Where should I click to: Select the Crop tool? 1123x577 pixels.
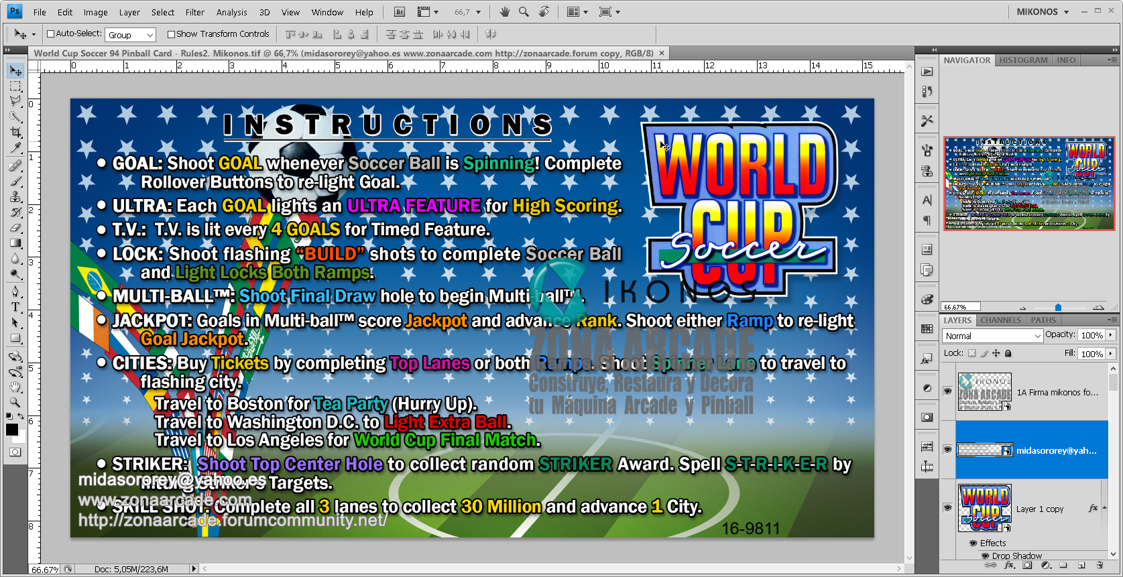[15, 133]
